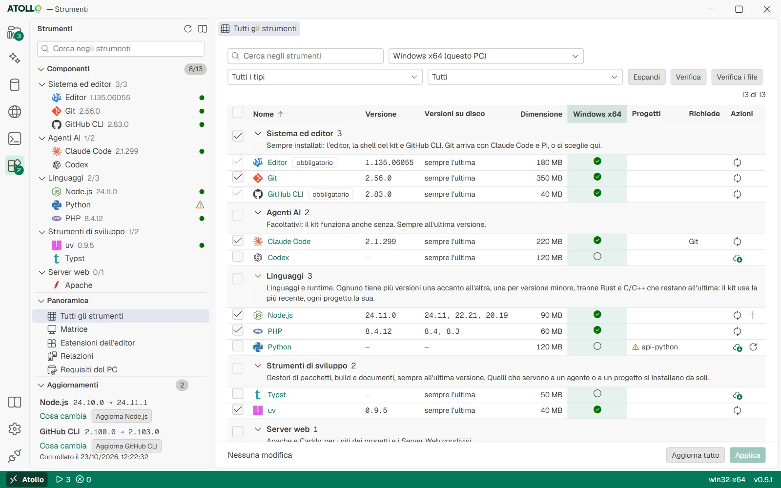Uncheck the PHP row checkbox
781x488 pixels.
tap(238, 330)
